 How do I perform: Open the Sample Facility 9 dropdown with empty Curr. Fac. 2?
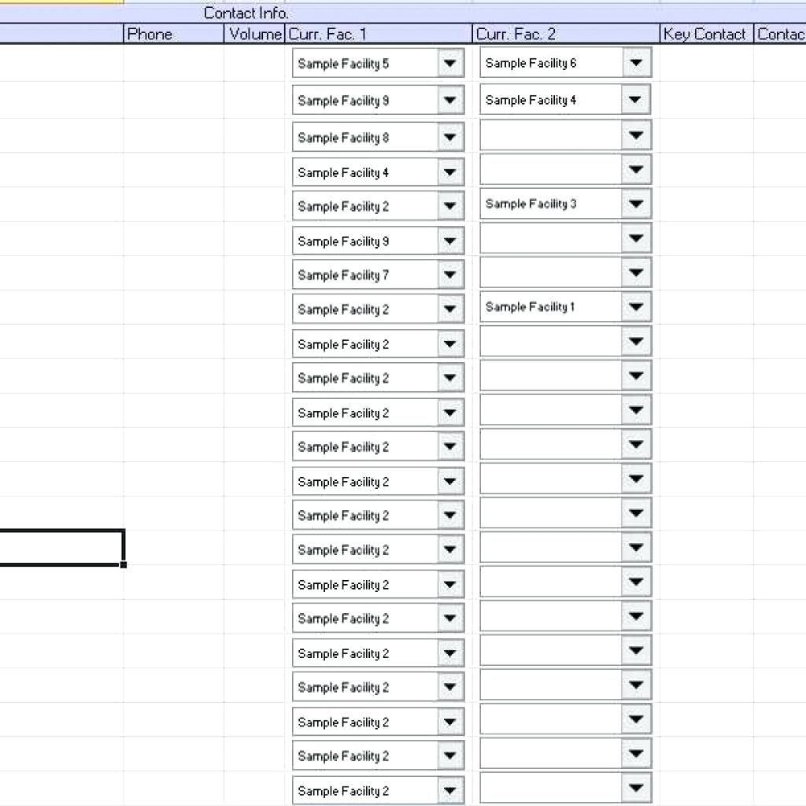pyautogui.click(x=450, y=241)
